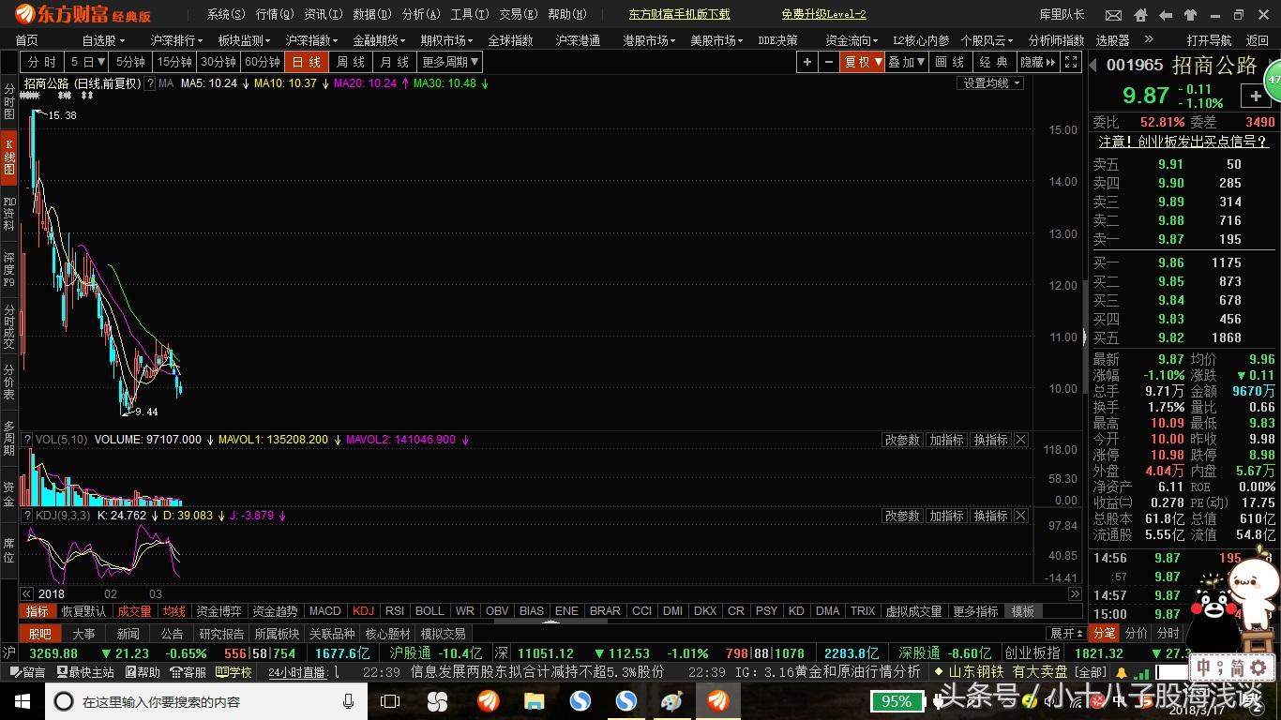The image size is (1281, 720).
Task: Open 学校 school in status bar
Action: tap(234, 672)
